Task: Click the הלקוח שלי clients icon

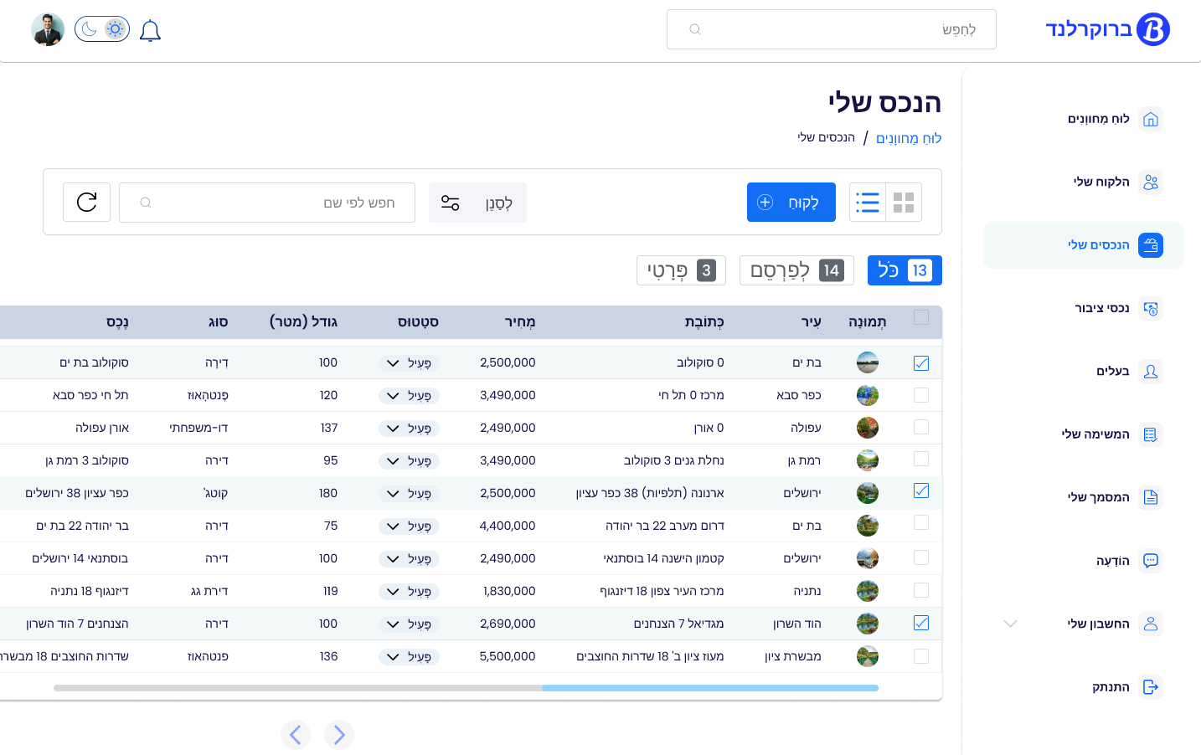Action: (1151, 182)
